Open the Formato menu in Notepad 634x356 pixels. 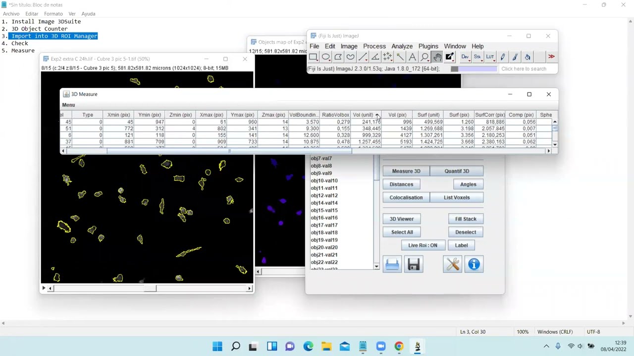click(x=53, y=13)
